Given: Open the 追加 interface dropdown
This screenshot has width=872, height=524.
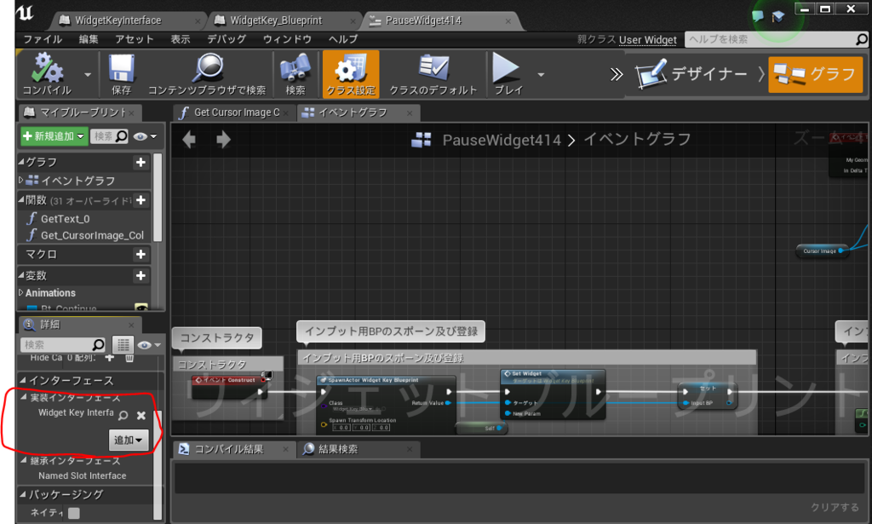Looking at the screenshot, I should 129,440.
